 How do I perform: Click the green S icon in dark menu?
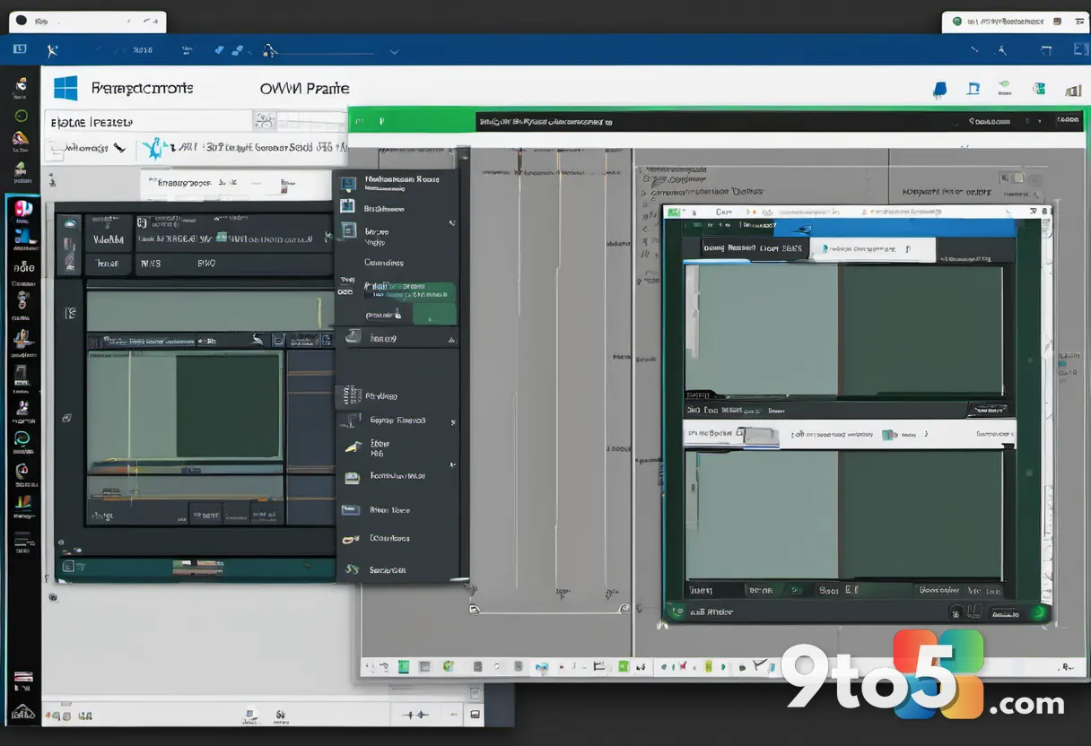click(x=352, y=568)
